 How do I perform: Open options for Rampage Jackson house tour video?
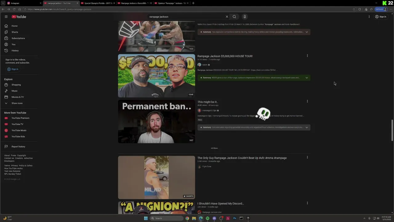coord(307,56)
